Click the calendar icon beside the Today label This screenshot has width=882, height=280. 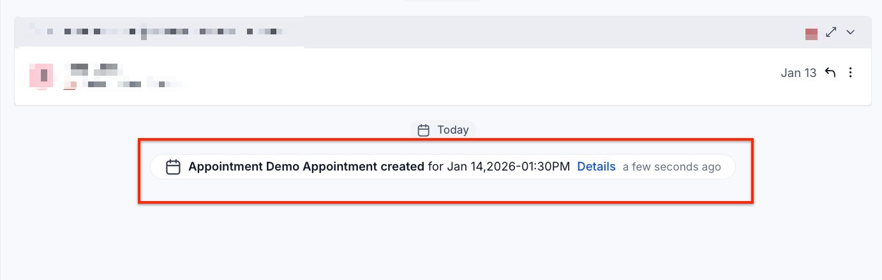point(423,130)
